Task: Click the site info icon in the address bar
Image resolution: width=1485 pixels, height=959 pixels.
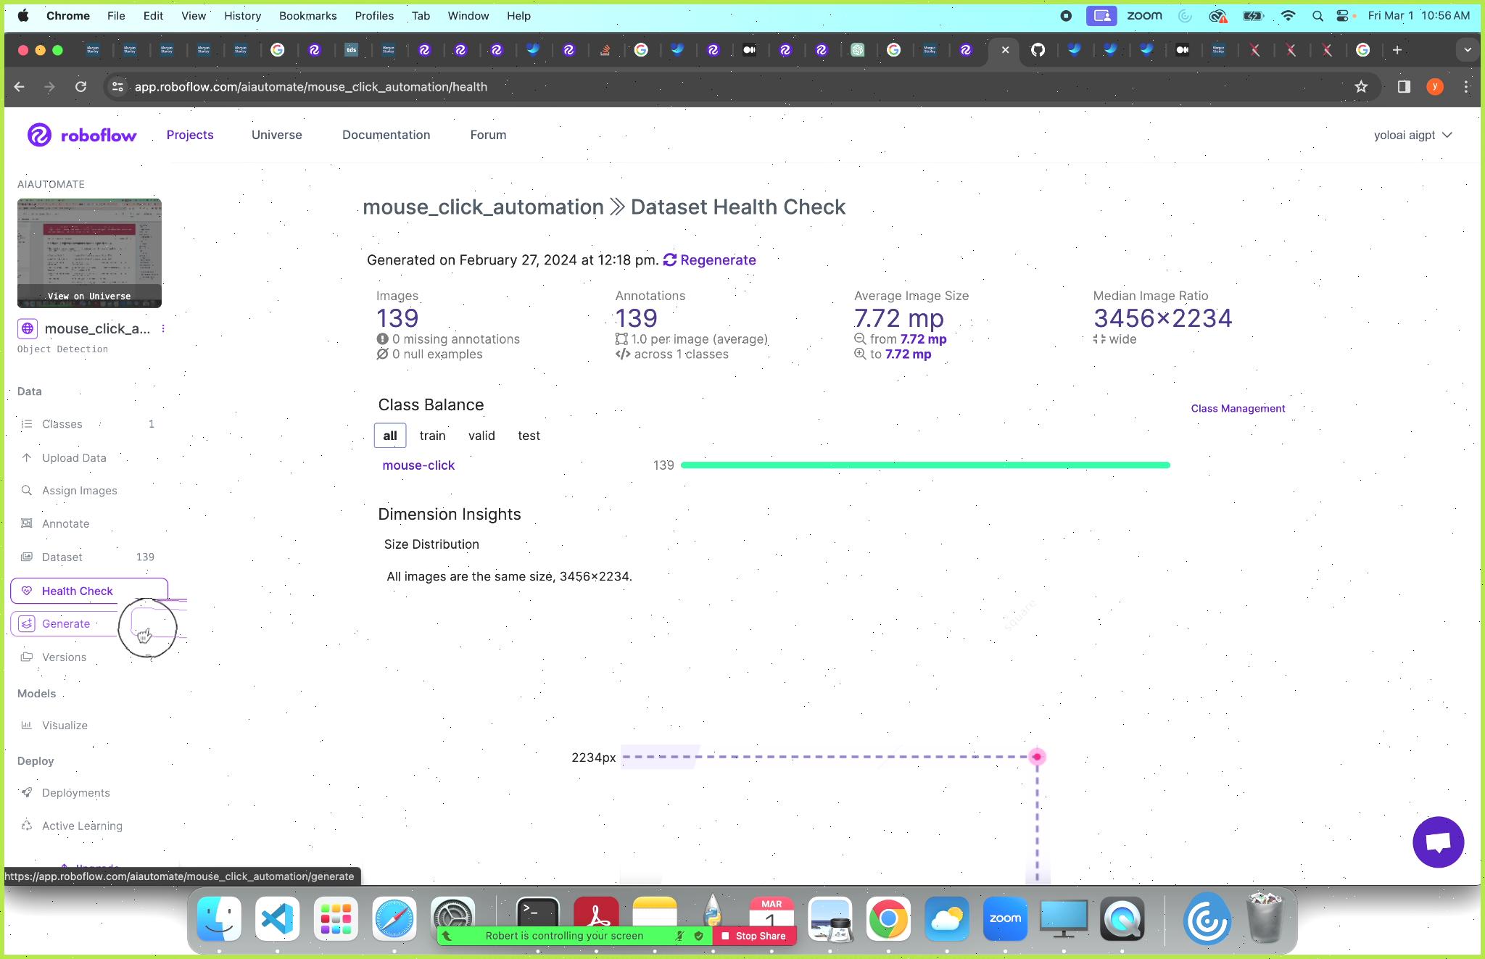Action: (117, 87)
